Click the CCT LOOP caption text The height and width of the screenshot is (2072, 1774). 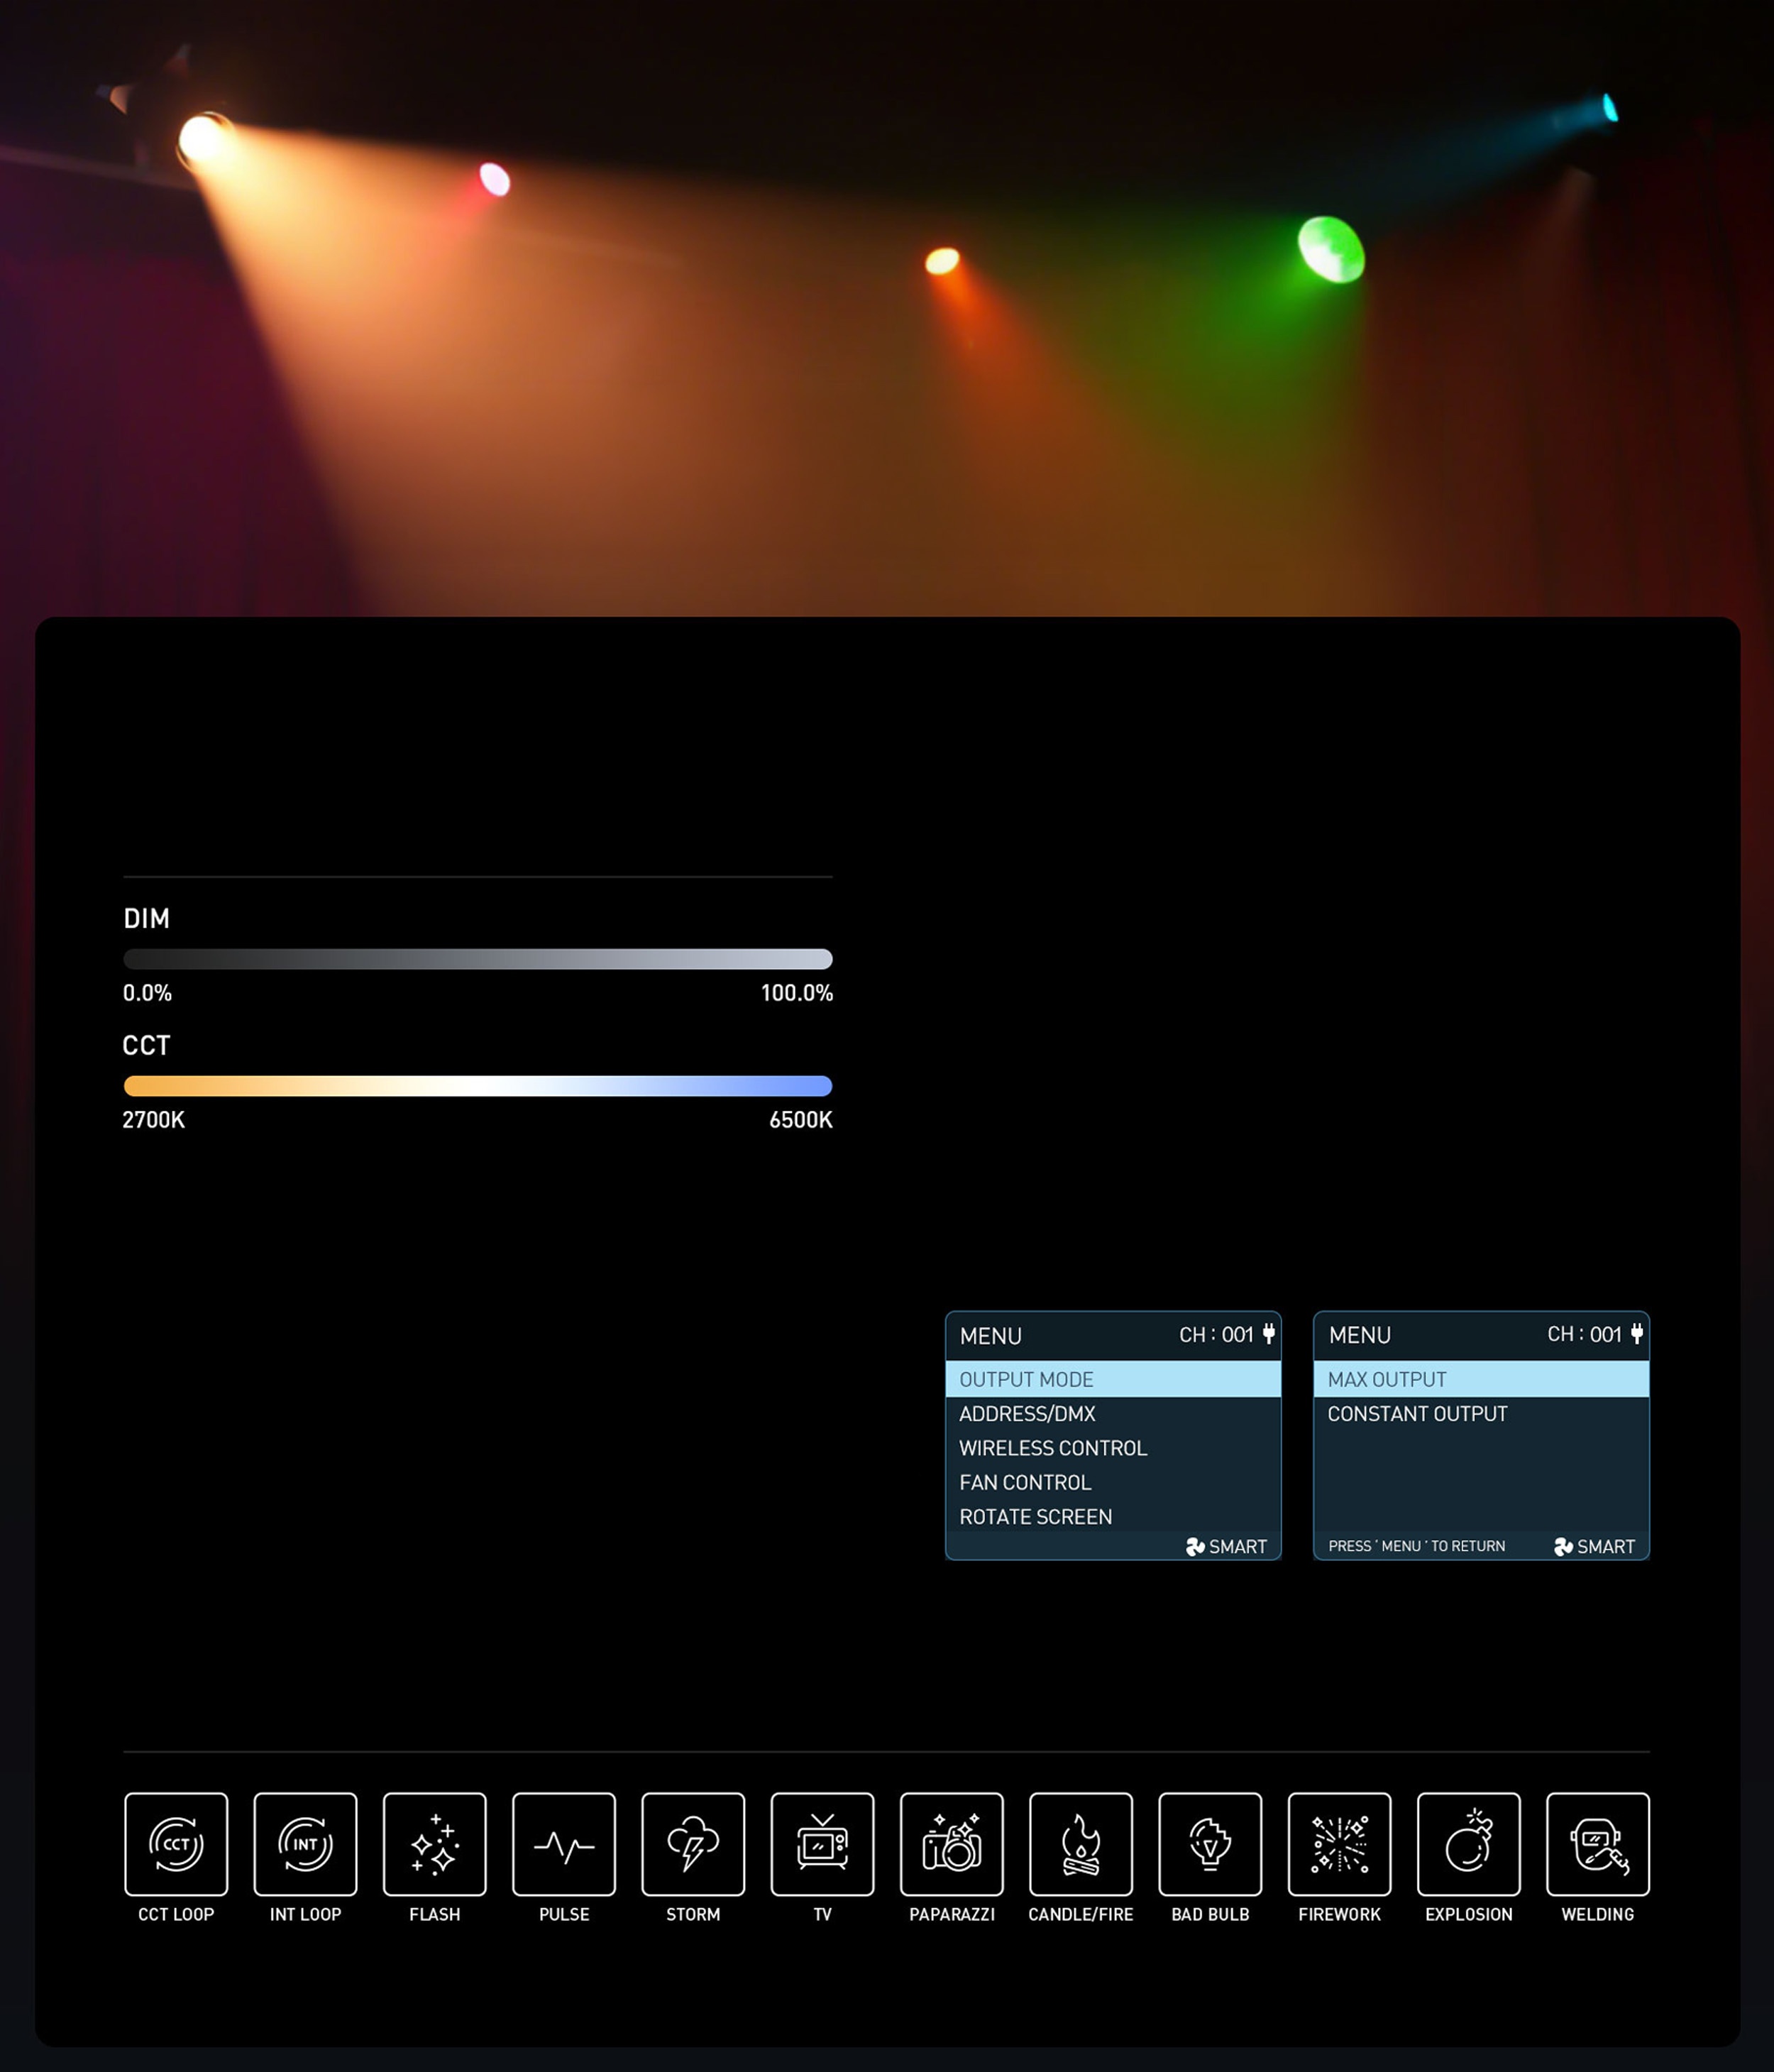(176, 1914)
